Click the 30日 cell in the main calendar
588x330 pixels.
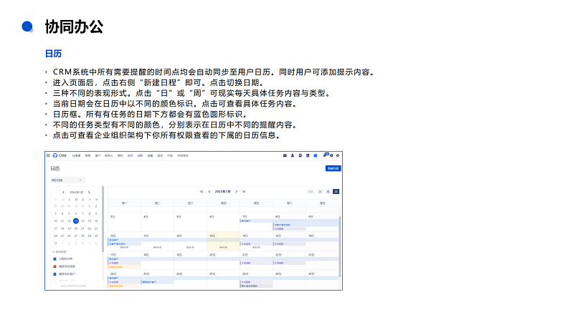tap(322, 279)
